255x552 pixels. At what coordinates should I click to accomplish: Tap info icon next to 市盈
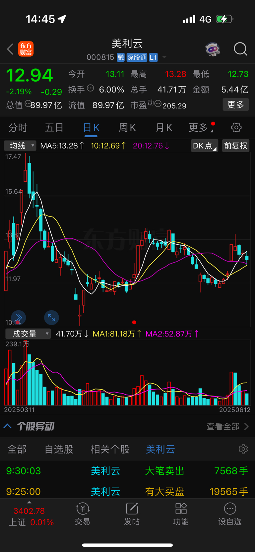[x=158, y=104]
